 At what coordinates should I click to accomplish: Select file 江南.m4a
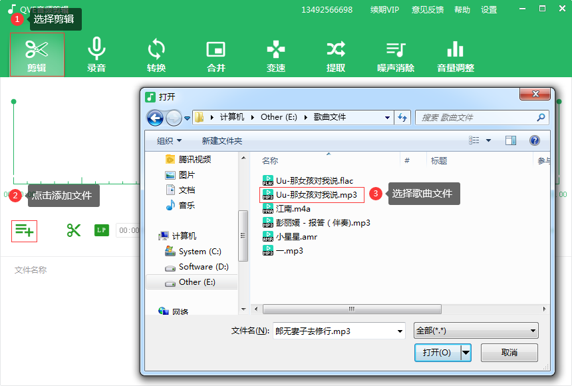coord(287,209)
